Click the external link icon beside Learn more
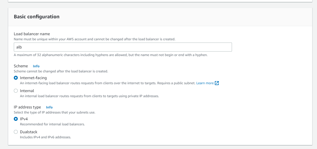 (x=217, y=83)
